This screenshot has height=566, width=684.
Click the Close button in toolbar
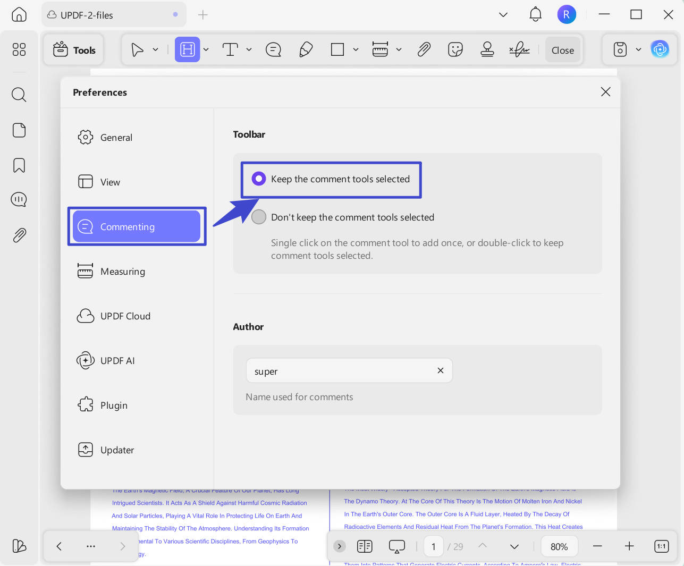[563, 50]
